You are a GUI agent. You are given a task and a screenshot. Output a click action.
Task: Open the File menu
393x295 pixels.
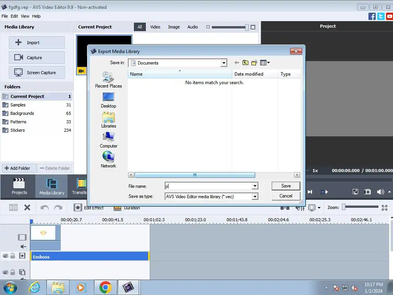(5, 16)
